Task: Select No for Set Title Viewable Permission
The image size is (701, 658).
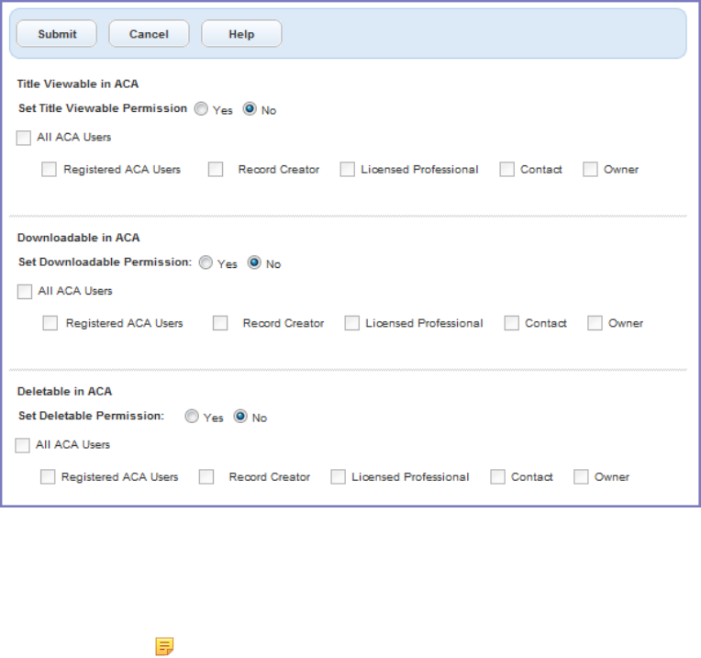Action: [250, 108]
